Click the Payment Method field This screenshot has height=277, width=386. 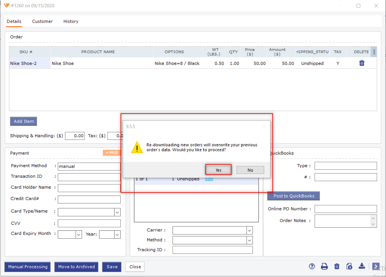coord(89,167)
